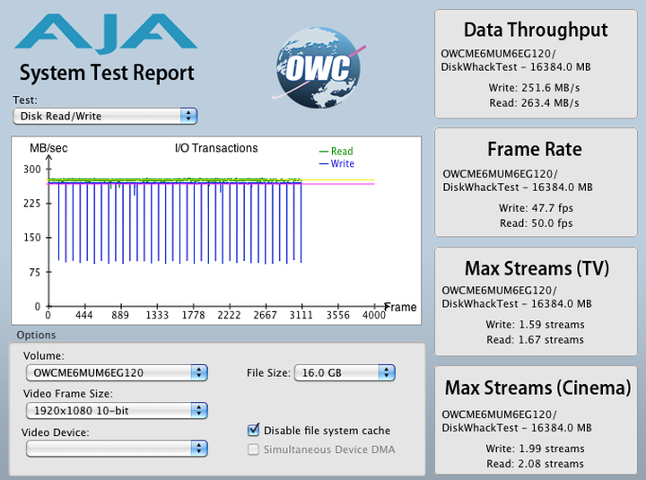
Task: Click the AJA logo
Action: tap(106, 33)
